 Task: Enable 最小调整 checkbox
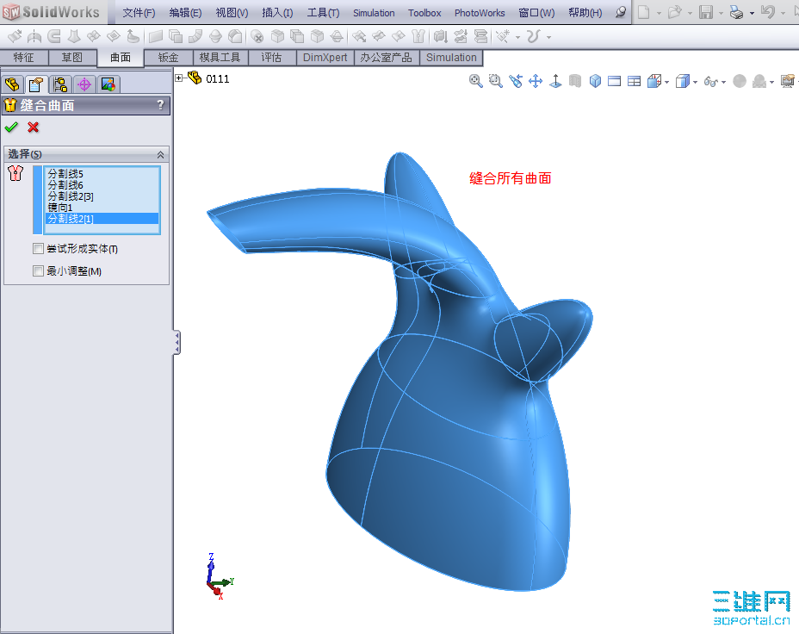tap(38, 271)
